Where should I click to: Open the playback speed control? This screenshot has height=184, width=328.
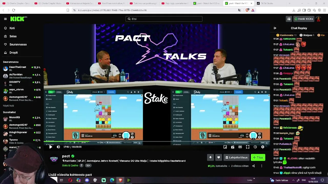point(255,147)
